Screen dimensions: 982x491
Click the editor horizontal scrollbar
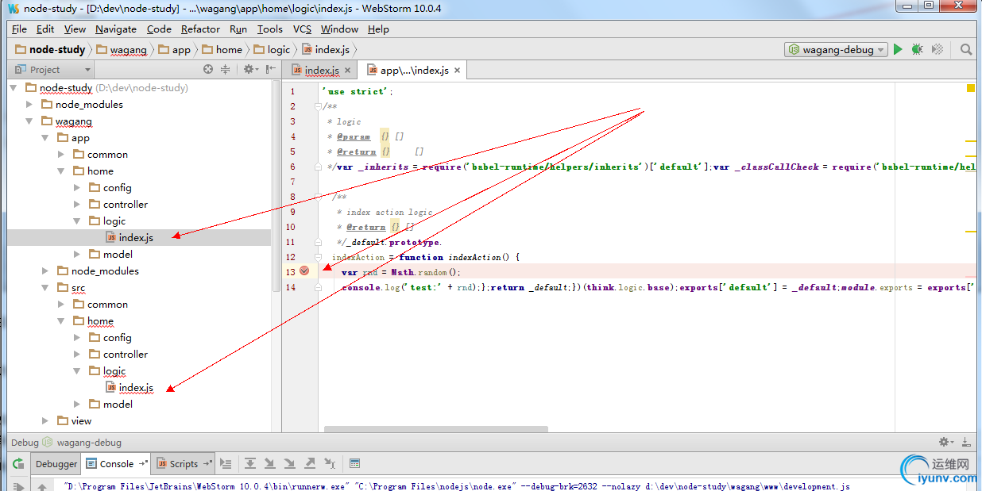436,429
